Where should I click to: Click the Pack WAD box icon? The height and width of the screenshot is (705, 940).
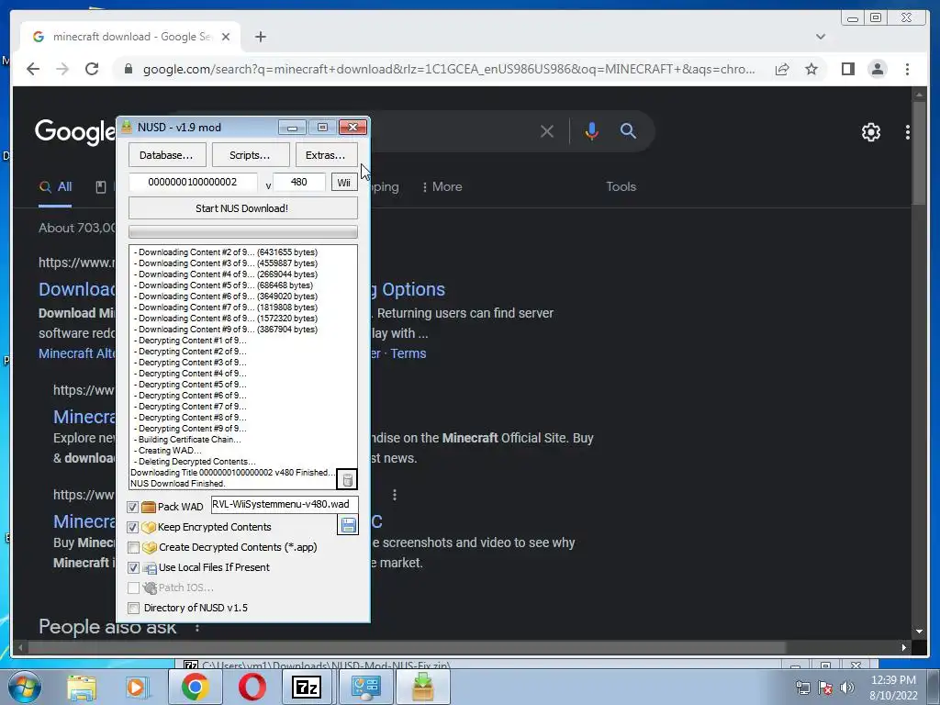coord(149,507)
